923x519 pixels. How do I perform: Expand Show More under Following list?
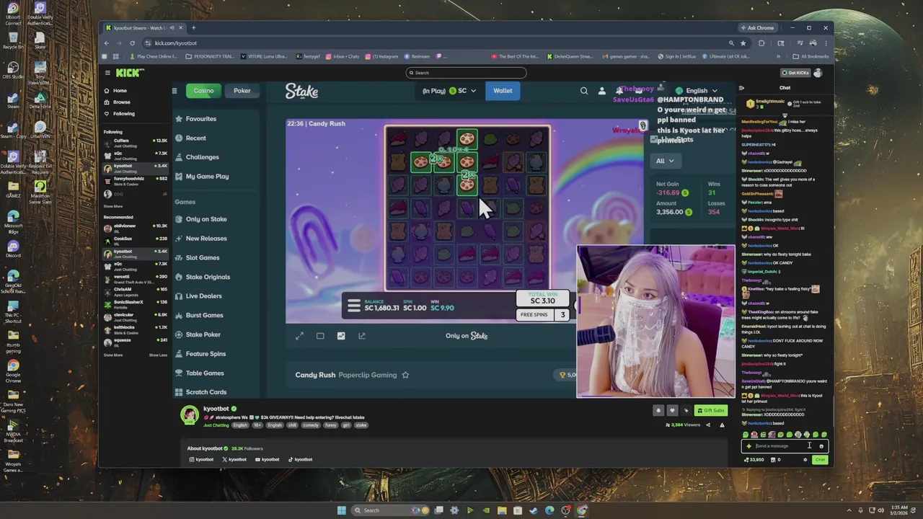(x=113, y=207)
